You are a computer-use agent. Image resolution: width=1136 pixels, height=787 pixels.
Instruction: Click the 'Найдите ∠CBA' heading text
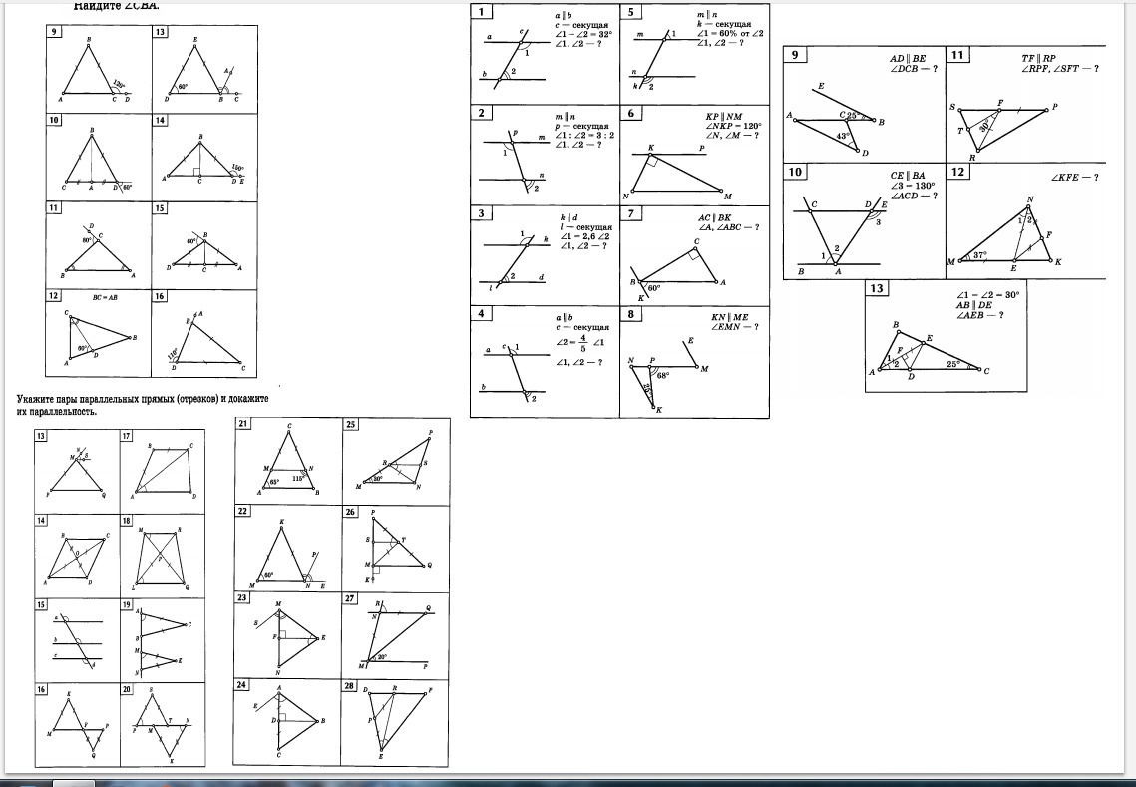pos(116,6)
